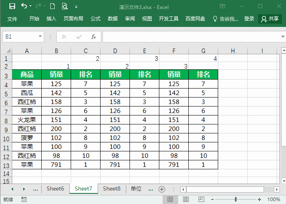Open the Undo history dropdown arrow
The height and width of the screenshot is (204, 286).
point(31,6)
